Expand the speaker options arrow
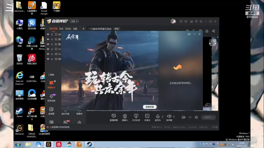 tap(174, 117)
